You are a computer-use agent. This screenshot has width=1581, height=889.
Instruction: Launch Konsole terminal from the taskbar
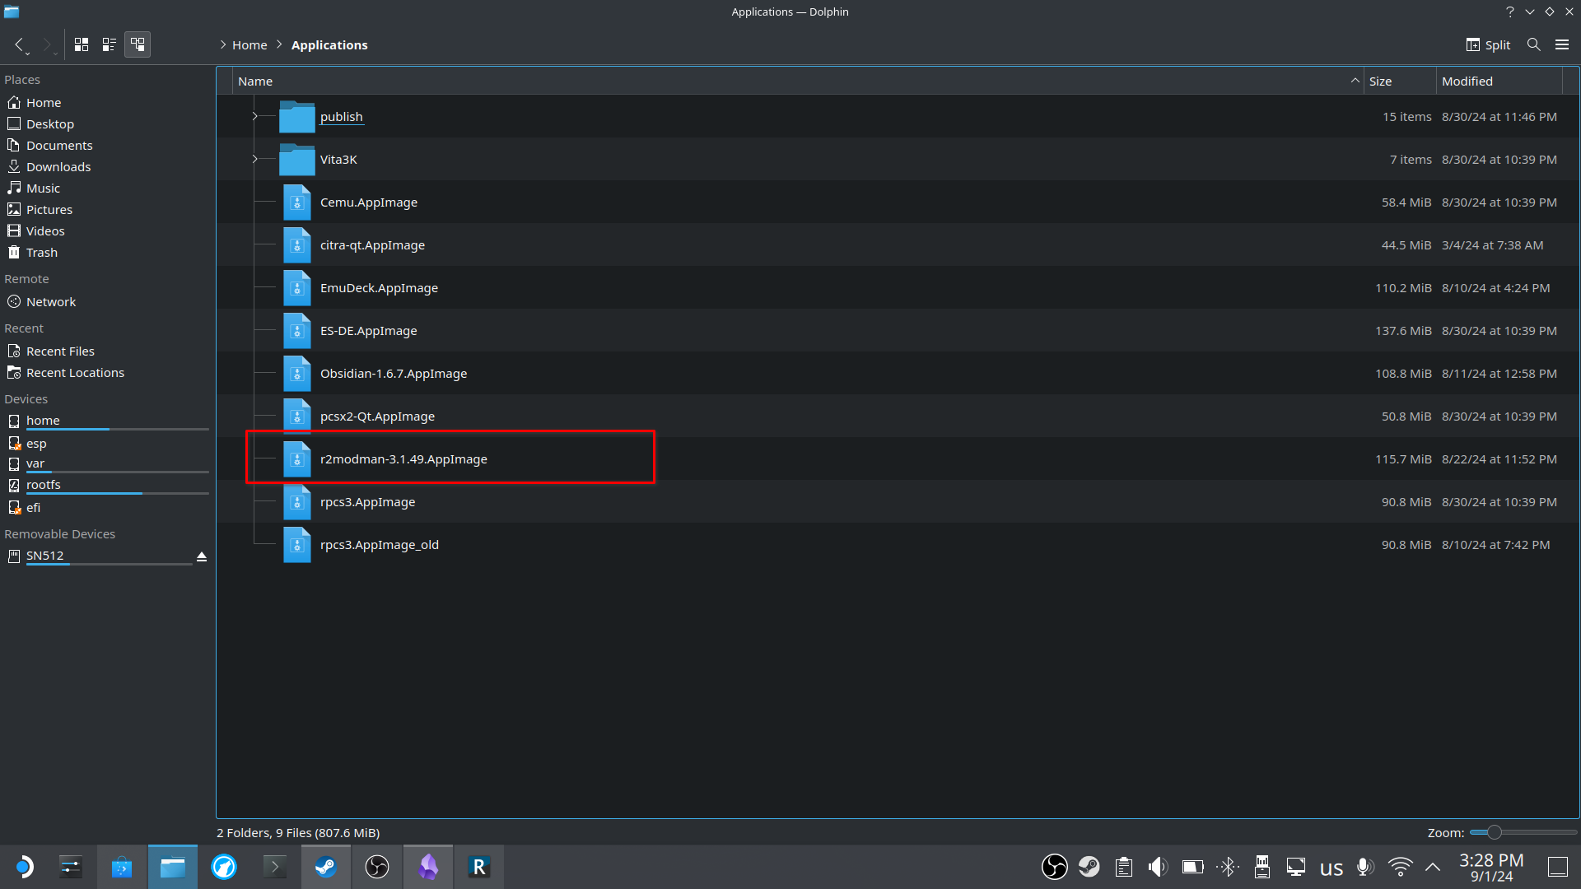point(275,867)
